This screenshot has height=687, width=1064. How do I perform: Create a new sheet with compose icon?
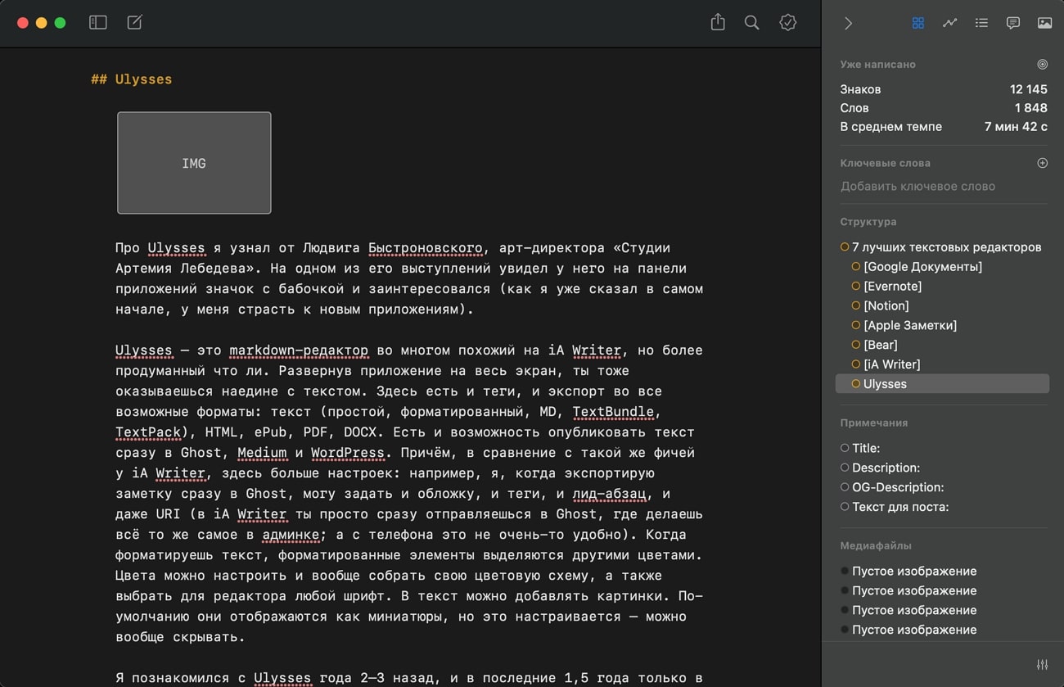coord(135,22)
